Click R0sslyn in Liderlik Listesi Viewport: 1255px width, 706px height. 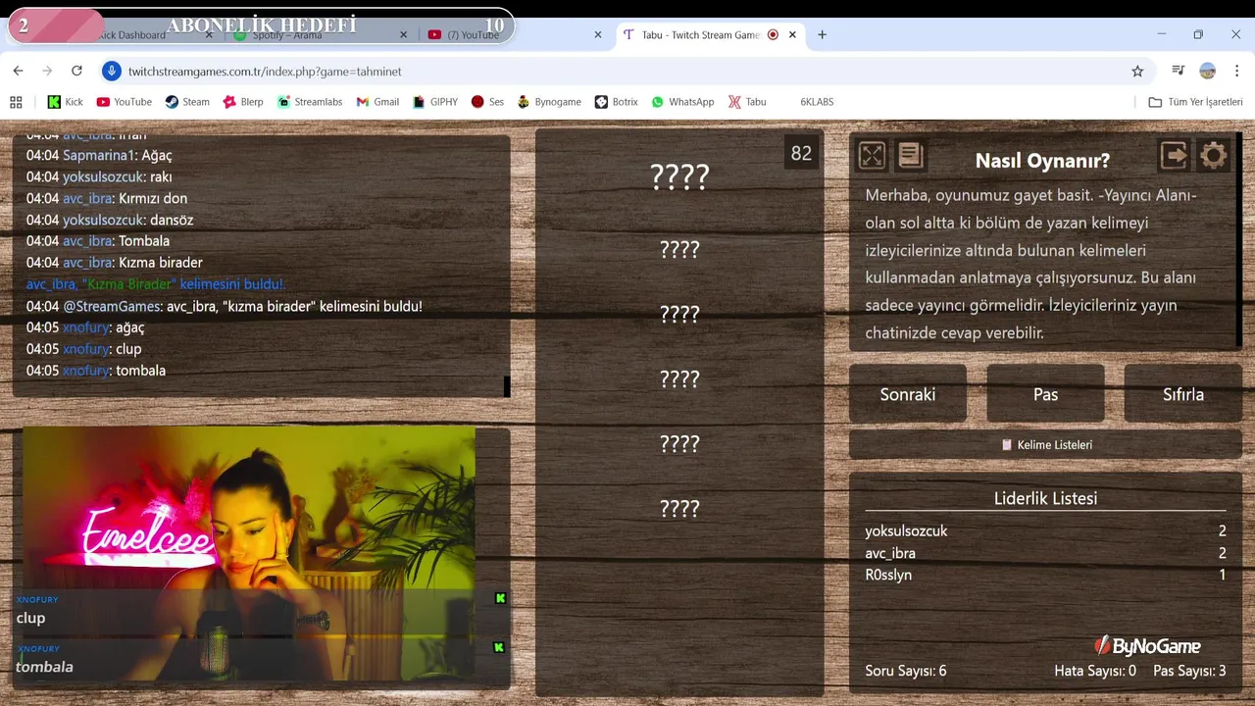click(888, 575)
